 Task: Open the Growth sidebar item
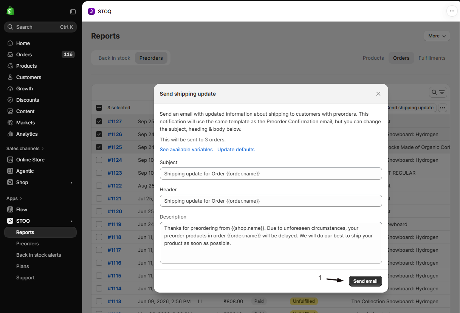40,88
